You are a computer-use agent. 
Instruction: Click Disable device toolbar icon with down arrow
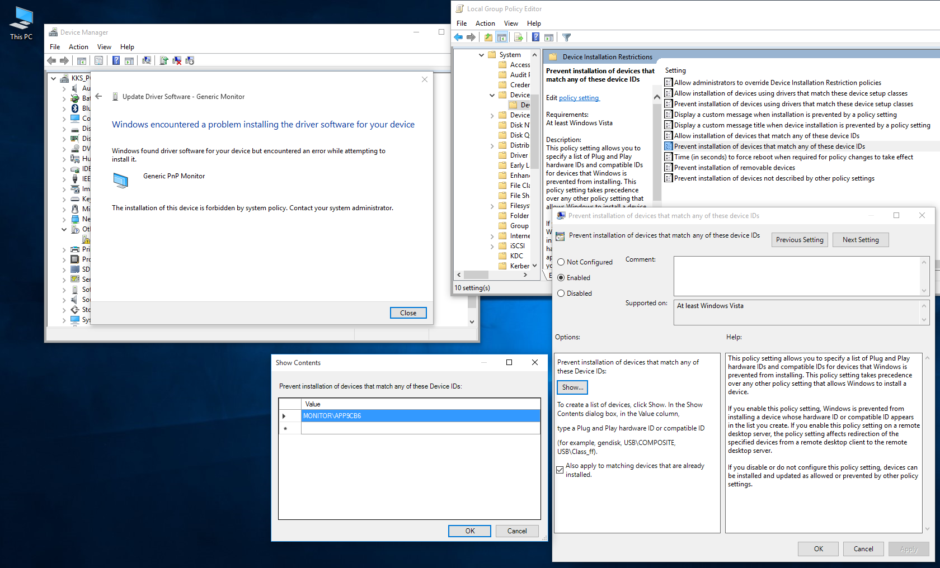190,60
